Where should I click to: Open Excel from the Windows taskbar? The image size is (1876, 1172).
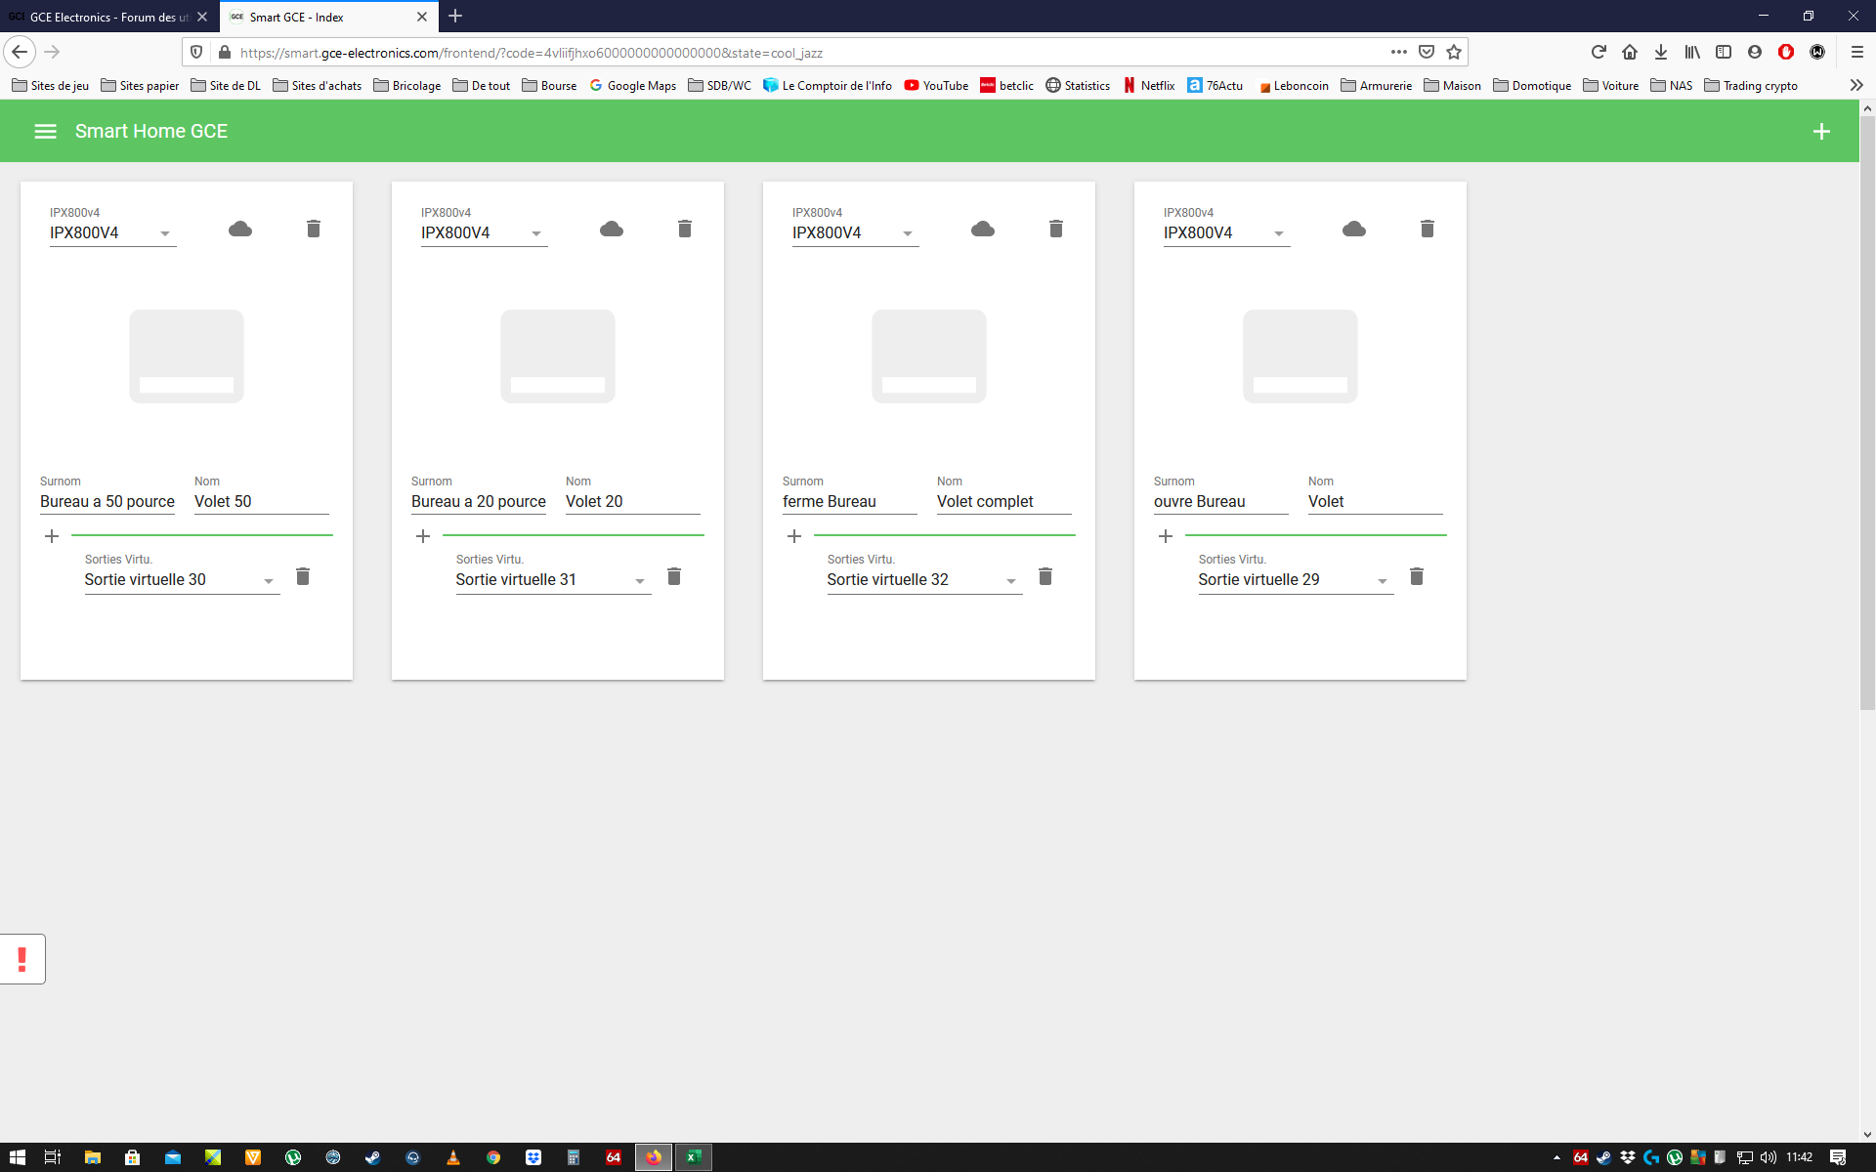pyautogui.click(x=693, y=1157)
